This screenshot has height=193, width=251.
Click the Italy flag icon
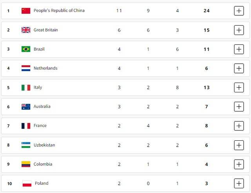coord(26,87)
